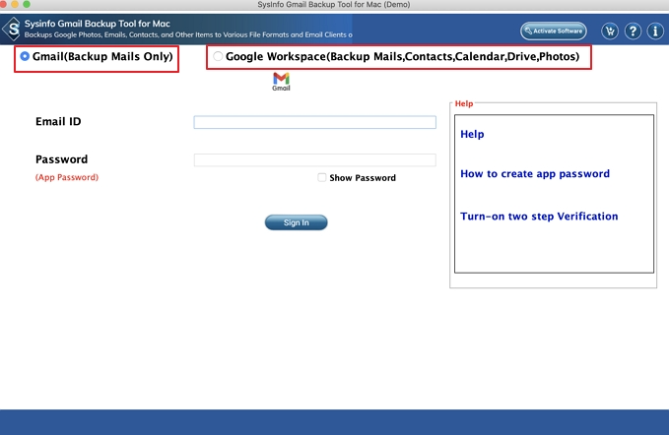Focus the Email ID input field
The height and width of the screenshot is (435, 669).
[x=315, y=122]
